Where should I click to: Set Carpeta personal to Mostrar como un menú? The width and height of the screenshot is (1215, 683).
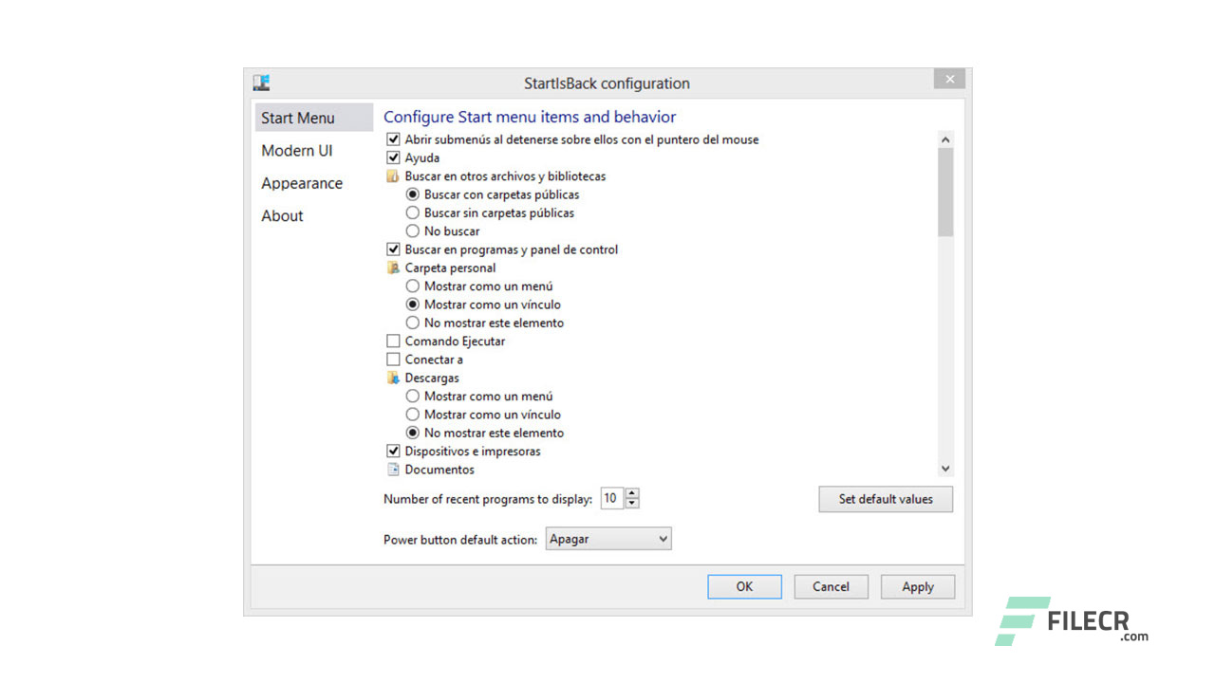tap(412, 286)
